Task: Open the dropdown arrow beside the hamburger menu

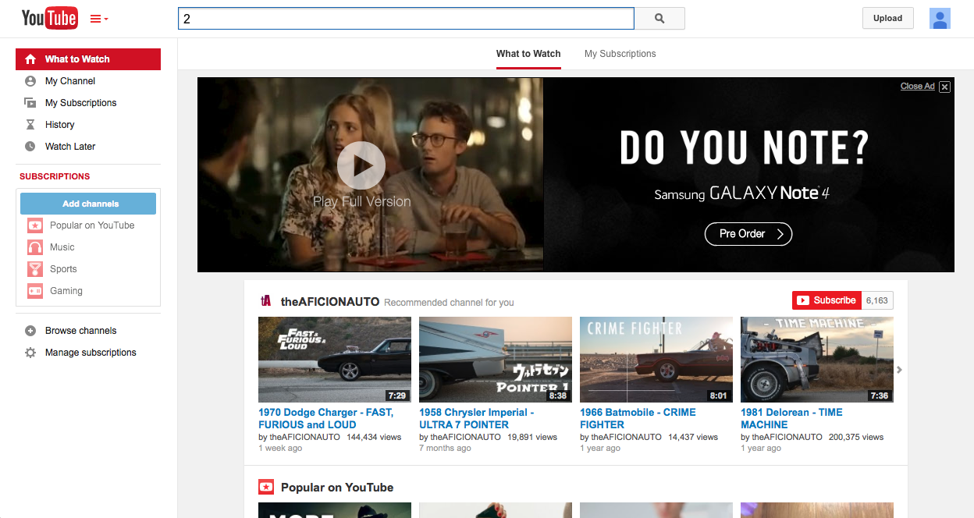Action: click(105, 20)
